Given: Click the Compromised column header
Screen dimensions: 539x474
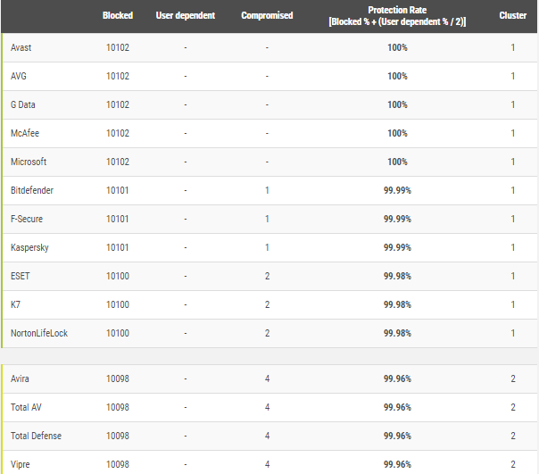Looking at the screenshot, I should tap(267, 15).
